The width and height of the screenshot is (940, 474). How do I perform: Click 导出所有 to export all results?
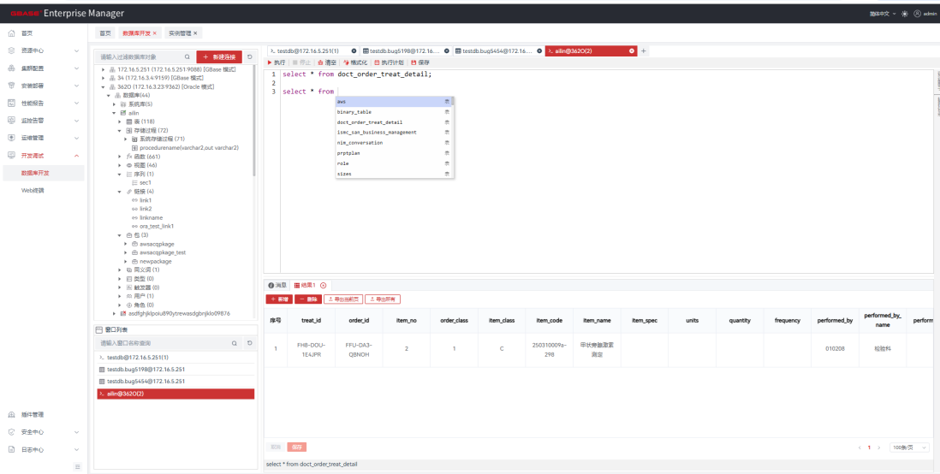point(383,299)
